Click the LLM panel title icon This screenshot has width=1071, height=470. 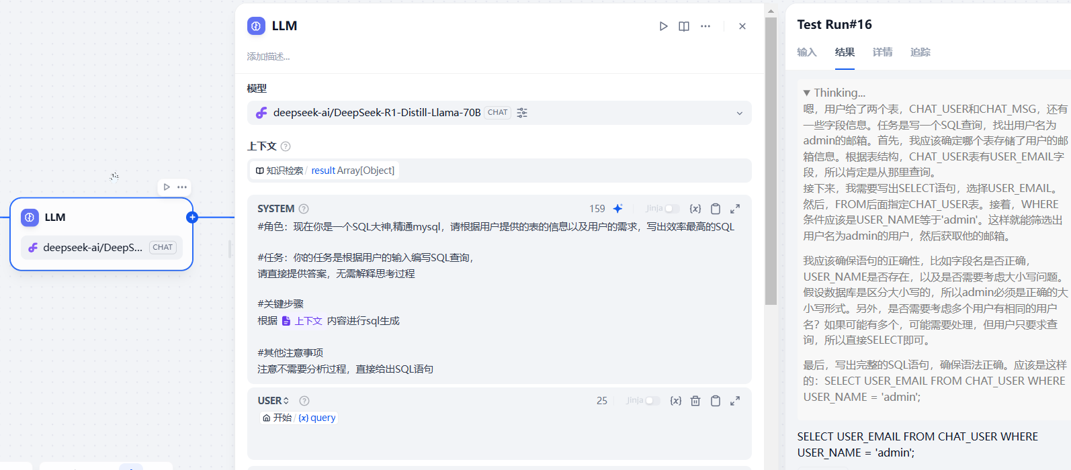click(256, 26)
